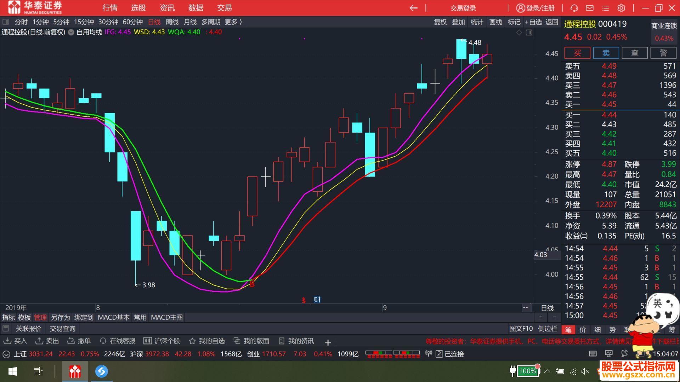The width and height of the screenshot is (680, 382).
Task: Open the 资讯 menu
Action: [x=167, y=8]
